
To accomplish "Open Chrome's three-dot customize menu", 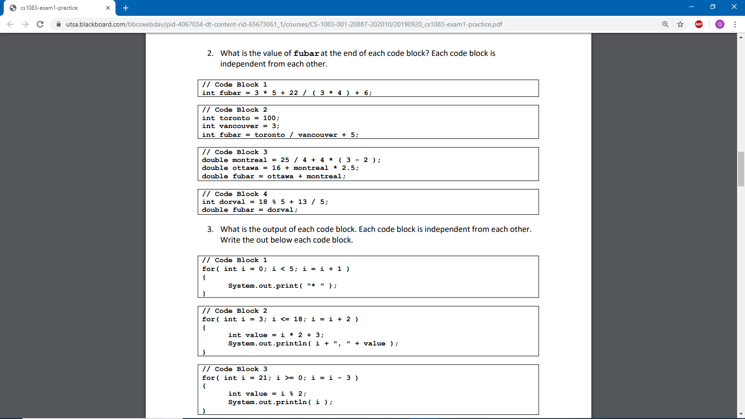I will pos(736,24).
